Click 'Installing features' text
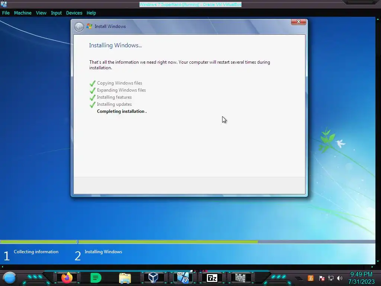 (114, 97)
